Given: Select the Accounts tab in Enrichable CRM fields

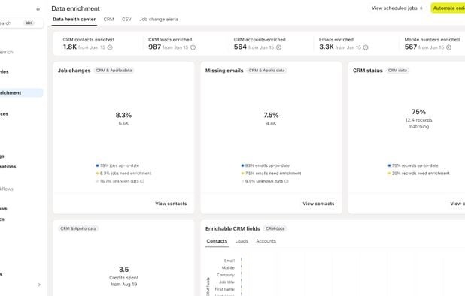Looking at the screenshot, I should [266, 241].
